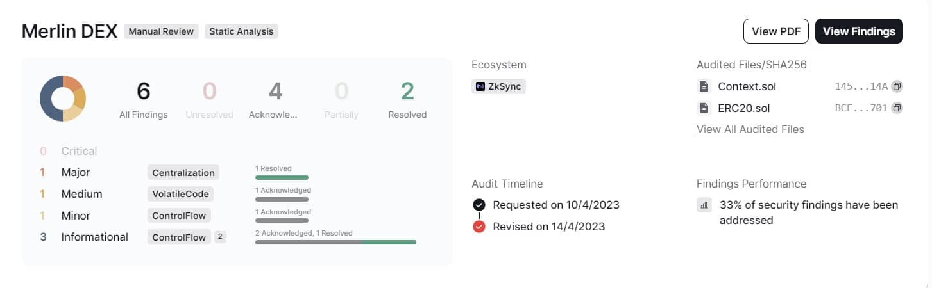The image size is (932, 288).
Task: Click the Findings Performance heading
Action: (x=751, y=184)
